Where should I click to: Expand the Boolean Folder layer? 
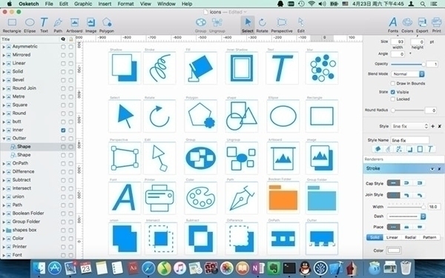[4, 214]
